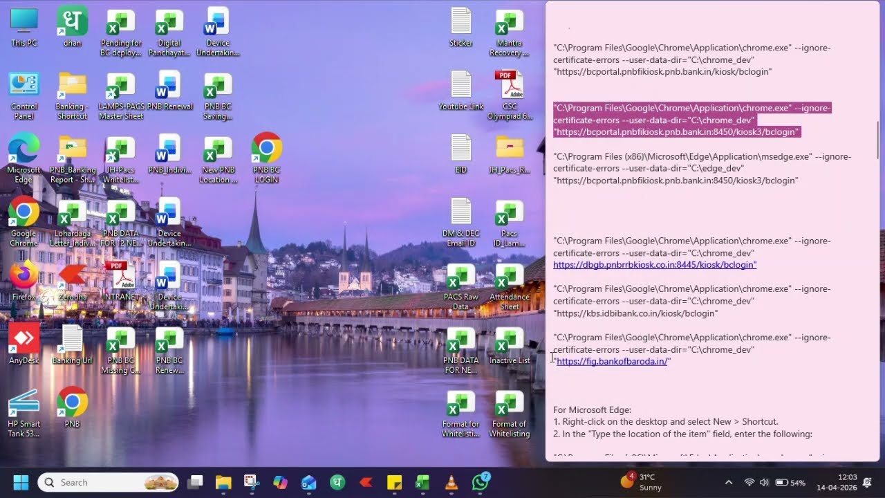This screenshot has height=498, width=885.
Task: Open WhatsApp from taskbar
Action: [480, 482]
